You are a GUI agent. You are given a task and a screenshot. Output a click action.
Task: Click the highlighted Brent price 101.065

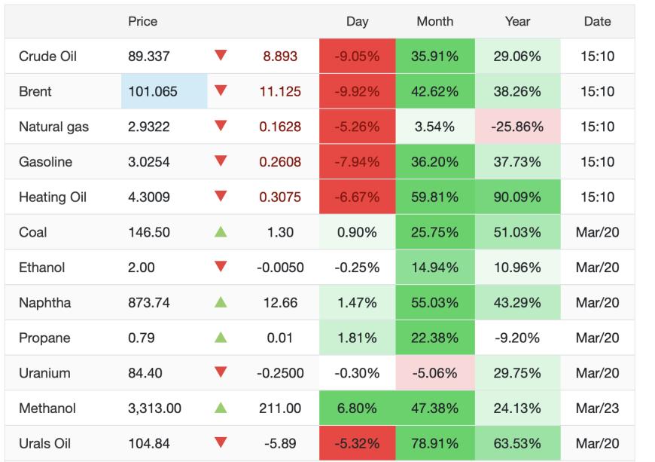click(153, 91)
